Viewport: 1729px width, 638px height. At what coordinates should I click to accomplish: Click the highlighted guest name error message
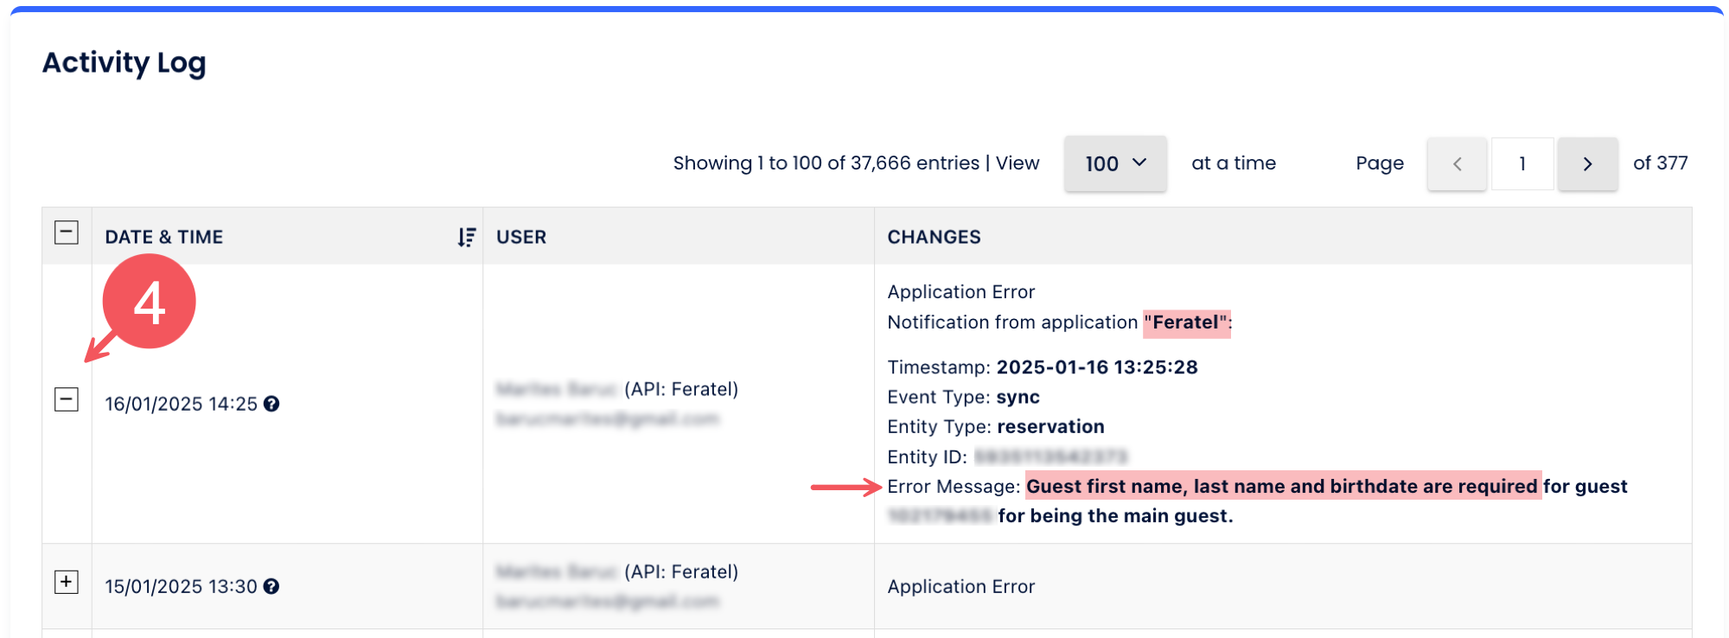[1282, 486]
